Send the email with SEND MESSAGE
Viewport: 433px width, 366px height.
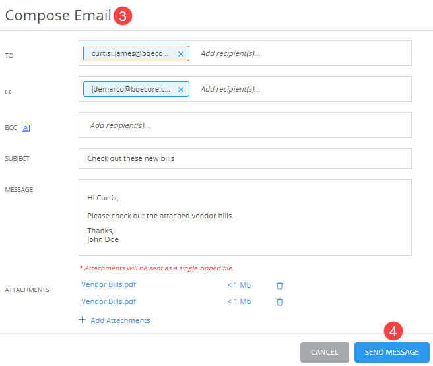coord(392,352)
